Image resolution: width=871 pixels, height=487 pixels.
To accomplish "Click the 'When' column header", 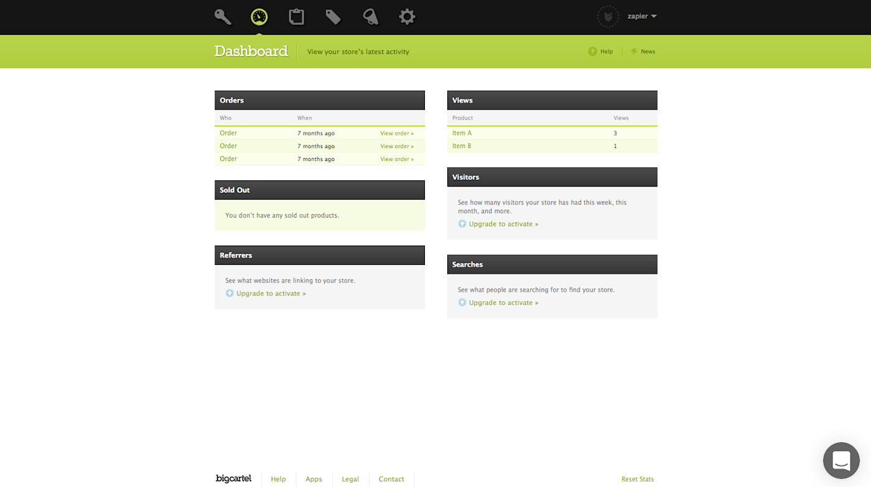I will [x=305, y=118].
